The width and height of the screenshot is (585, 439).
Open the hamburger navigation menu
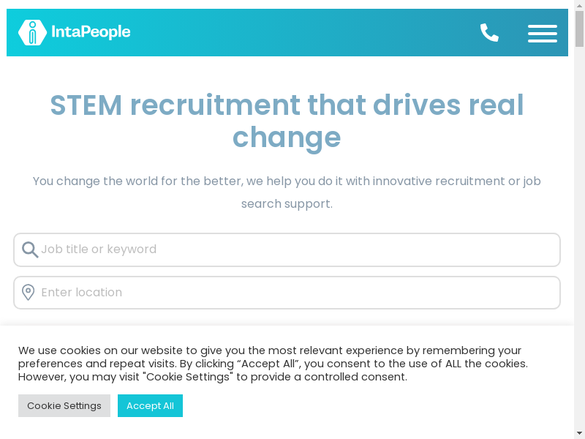(x=542, y=33)
